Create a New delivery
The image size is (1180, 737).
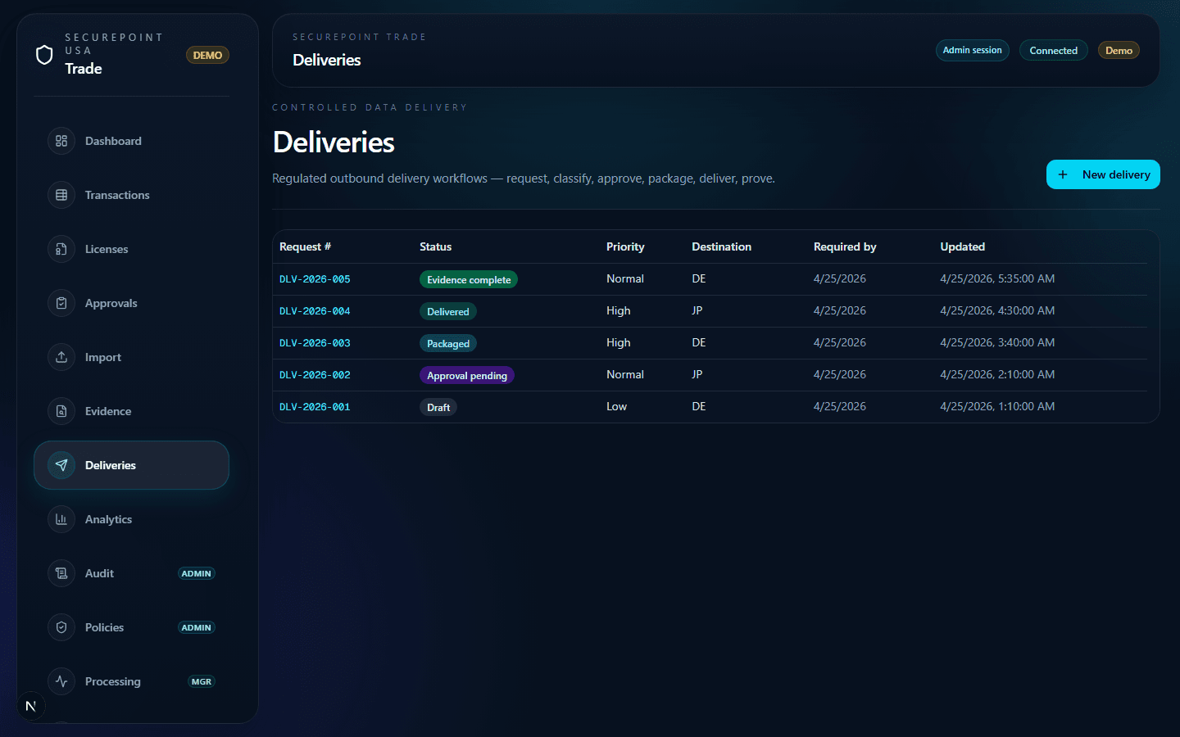(x=1103, y=174)
